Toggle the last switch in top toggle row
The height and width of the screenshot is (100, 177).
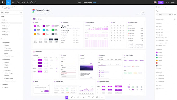point(141,87)
